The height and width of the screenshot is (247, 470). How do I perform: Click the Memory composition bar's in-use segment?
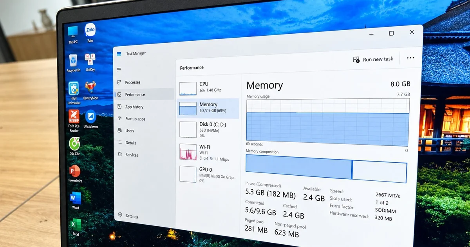coord(299,167)
